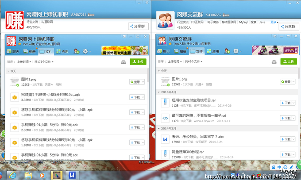
Task: Download 最可靠的网赚，不看后悔一辈子.url
Action: point(286,118)
